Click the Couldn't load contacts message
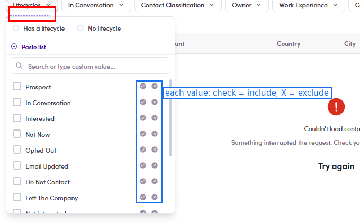Image resolution: width=360 pixels, height=223 pixels. pos(332,129)
